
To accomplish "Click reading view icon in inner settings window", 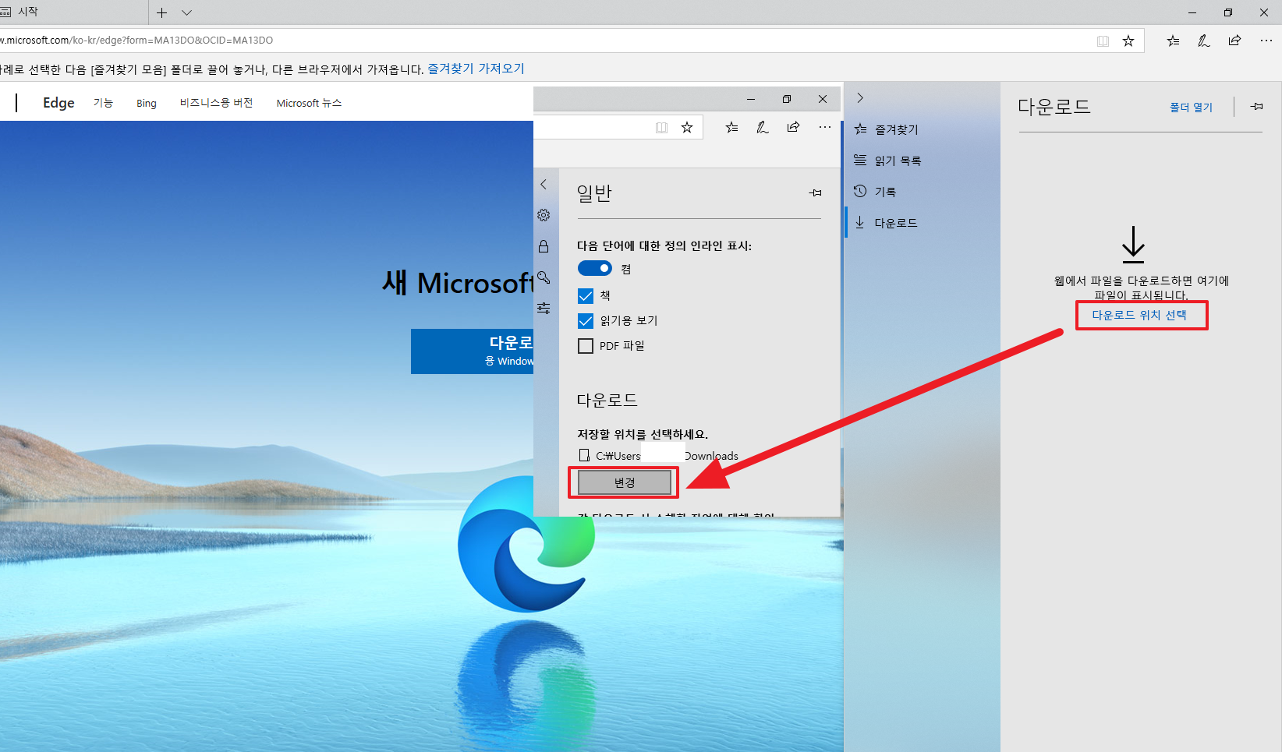I will pos(661,128).
